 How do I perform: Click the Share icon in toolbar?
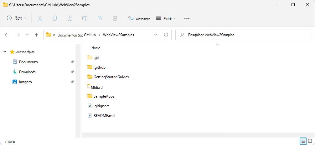[x=100, y=18]
